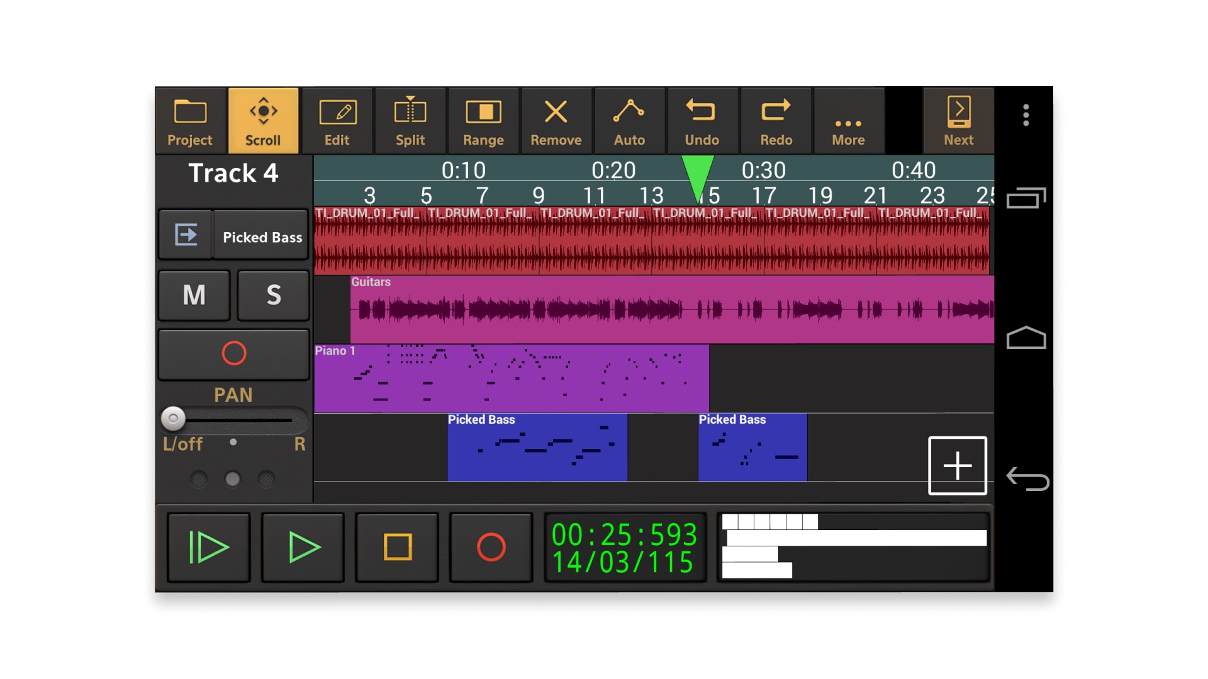Open the Auto automation tool

pyautogui.click(x=629, y=121)
